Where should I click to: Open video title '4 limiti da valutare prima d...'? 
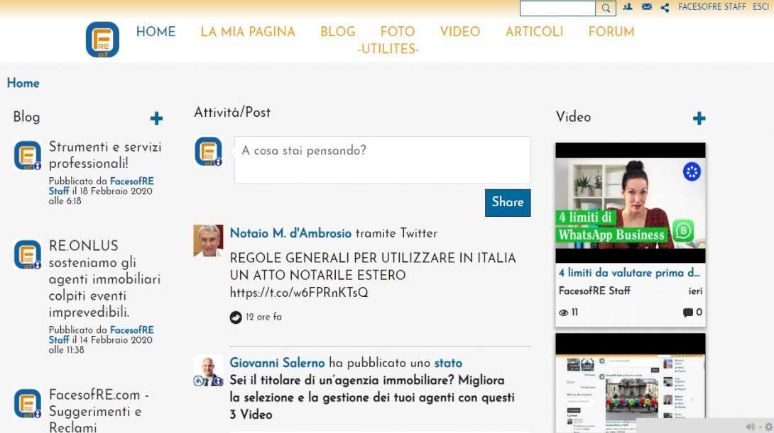coord(629,273)
